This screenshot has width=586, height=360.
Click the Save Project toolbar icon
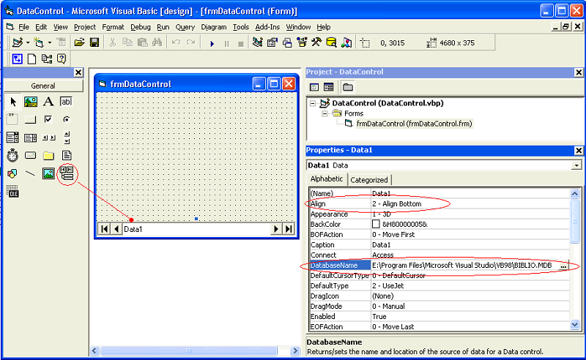(94, 42)
